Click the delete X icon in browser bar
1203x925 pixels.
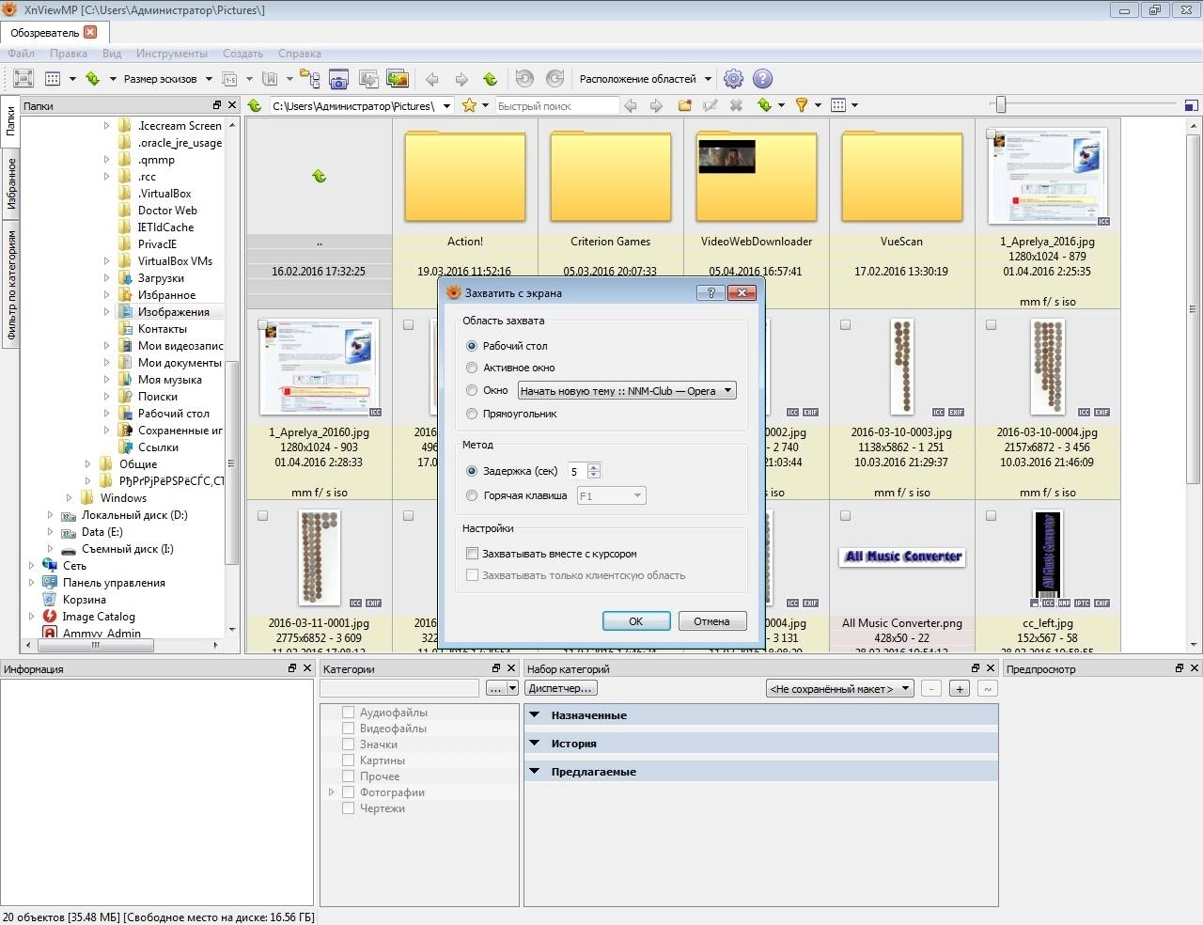pyautogui.click(x=737, y=105)
